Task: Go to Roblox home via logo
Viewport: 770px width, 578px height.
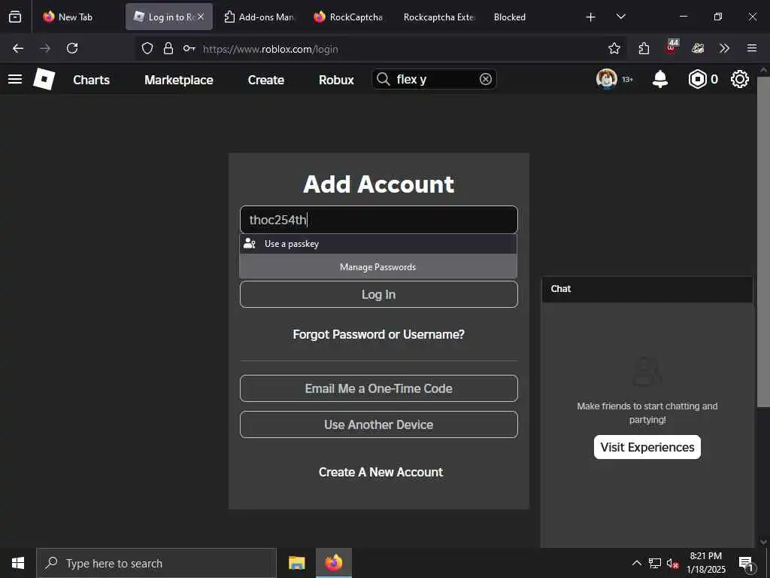Action: pos(44,79)
